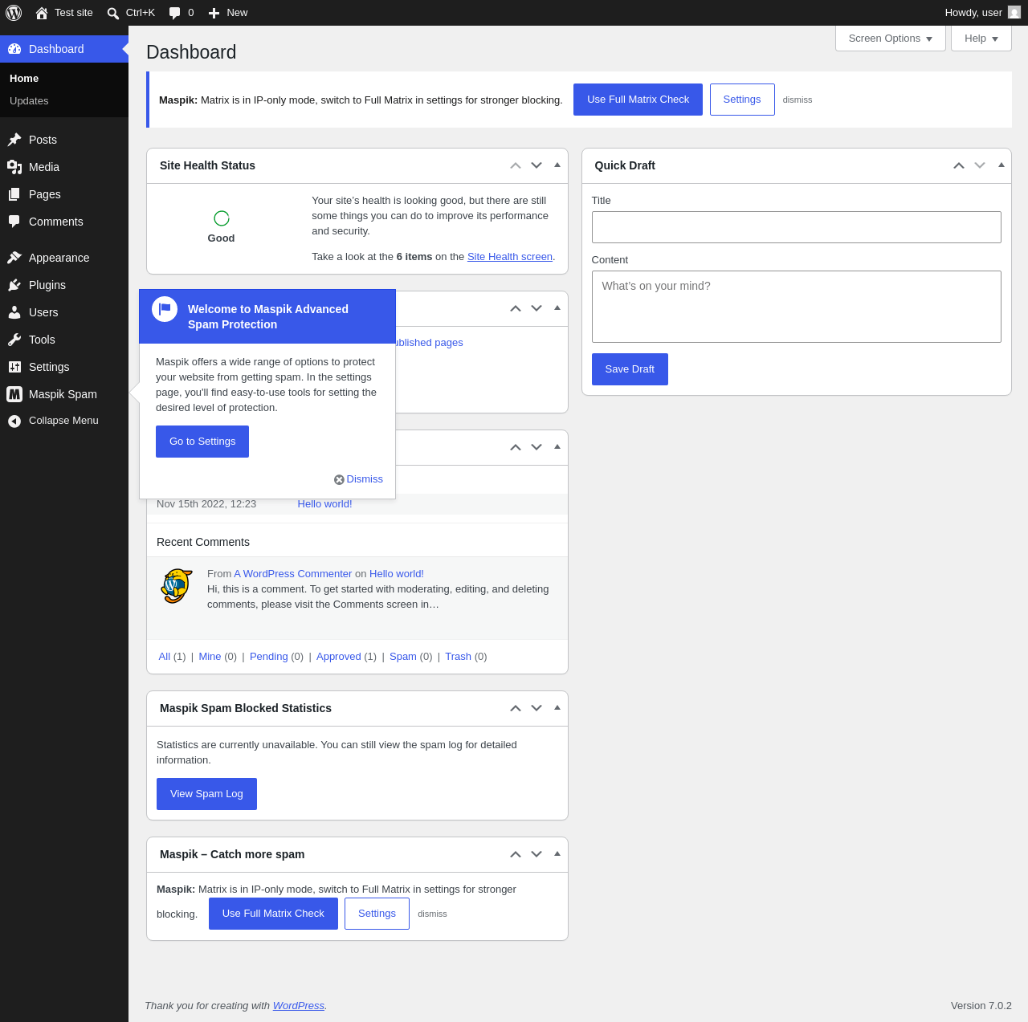The image size is (1028, 1022).
Task: Dismiss the notice in Catch more spam panel
Action: pyautogui.click(x=432, y=914)
